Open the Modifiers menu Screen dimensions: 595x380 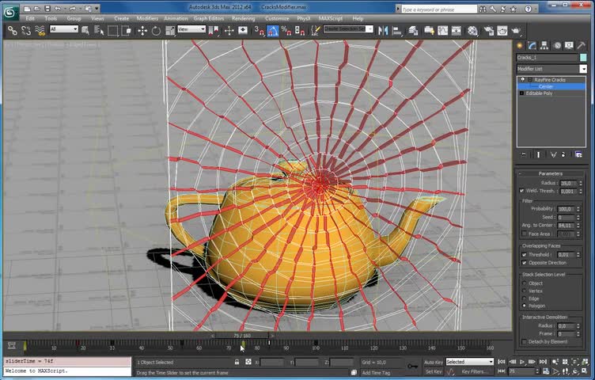point(147,18)
